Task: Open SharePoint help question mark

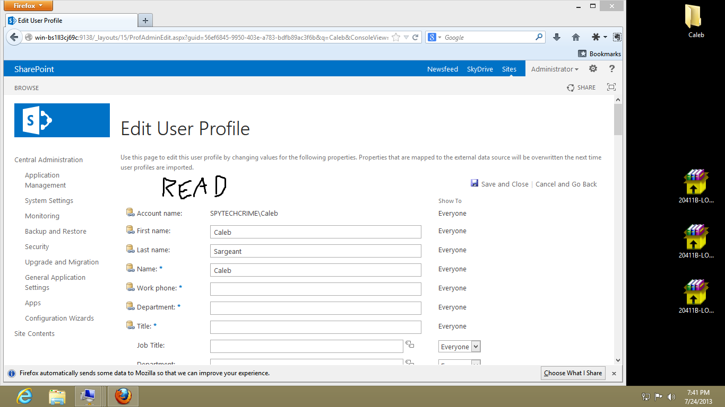Action: click(x=611, y=68)
